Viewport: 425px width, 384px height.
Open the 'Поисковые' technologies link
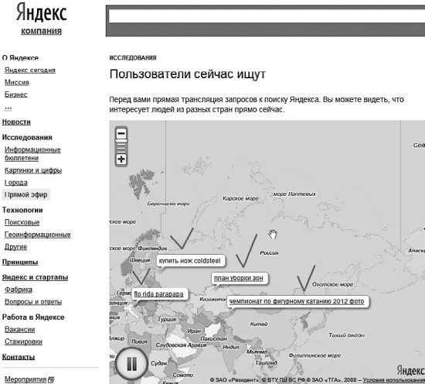22,222
